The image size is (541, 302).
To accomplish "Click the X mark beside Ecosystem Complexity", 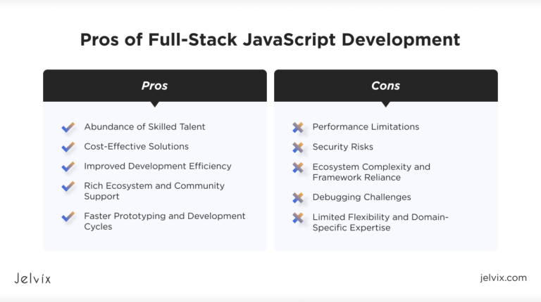I will [x=298, y=168].
